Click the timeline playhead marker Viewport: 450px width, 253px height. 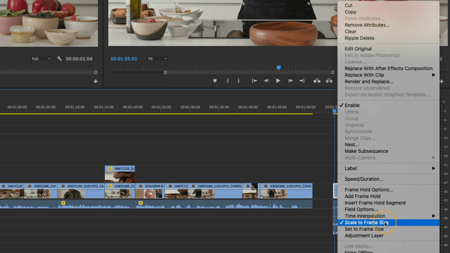[x=335, y=111]
